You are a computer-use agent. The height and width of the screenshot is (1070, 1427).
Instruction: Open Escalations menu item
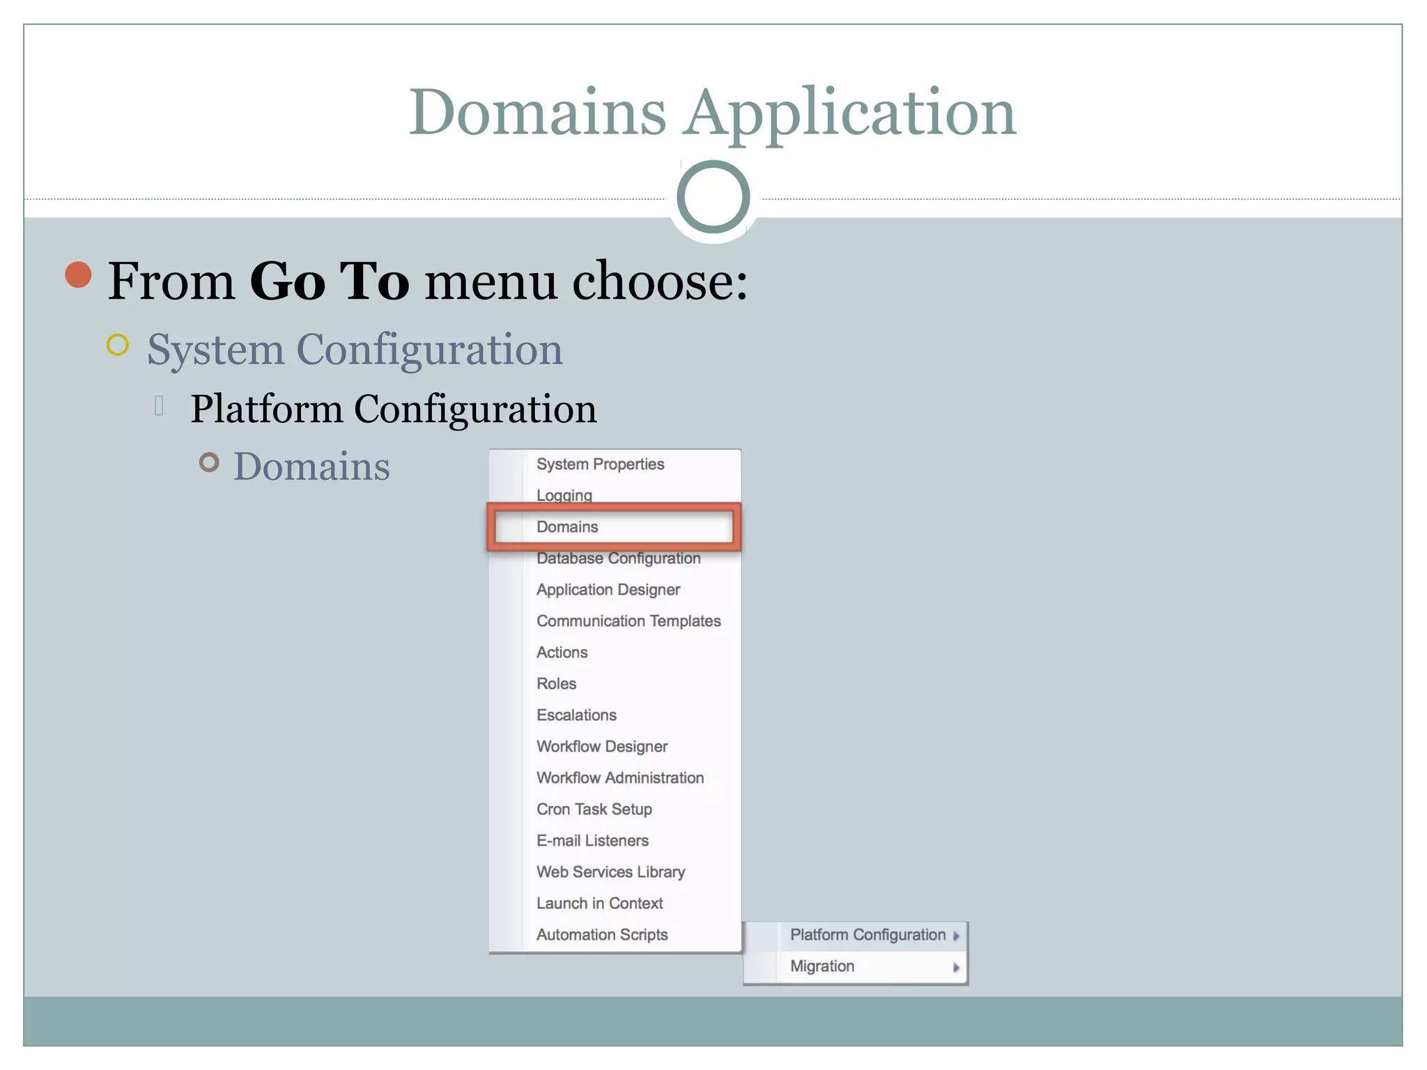point(576,715)
